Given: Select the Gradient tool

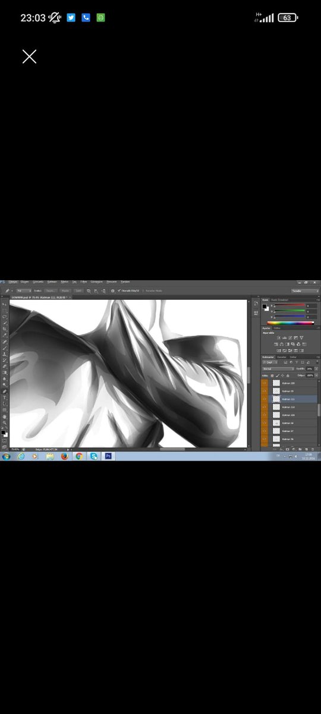Looking at the screenshot, I should tap(5, 372).
